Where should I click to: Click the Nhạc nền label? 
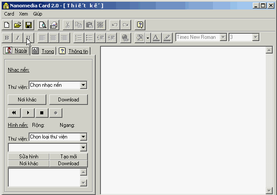tap(19, 70)
